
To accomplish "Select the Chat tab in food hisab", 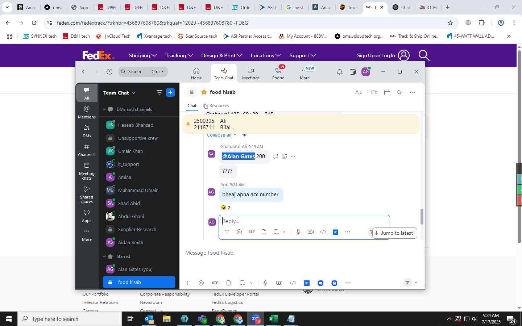I will pos(192,106).
